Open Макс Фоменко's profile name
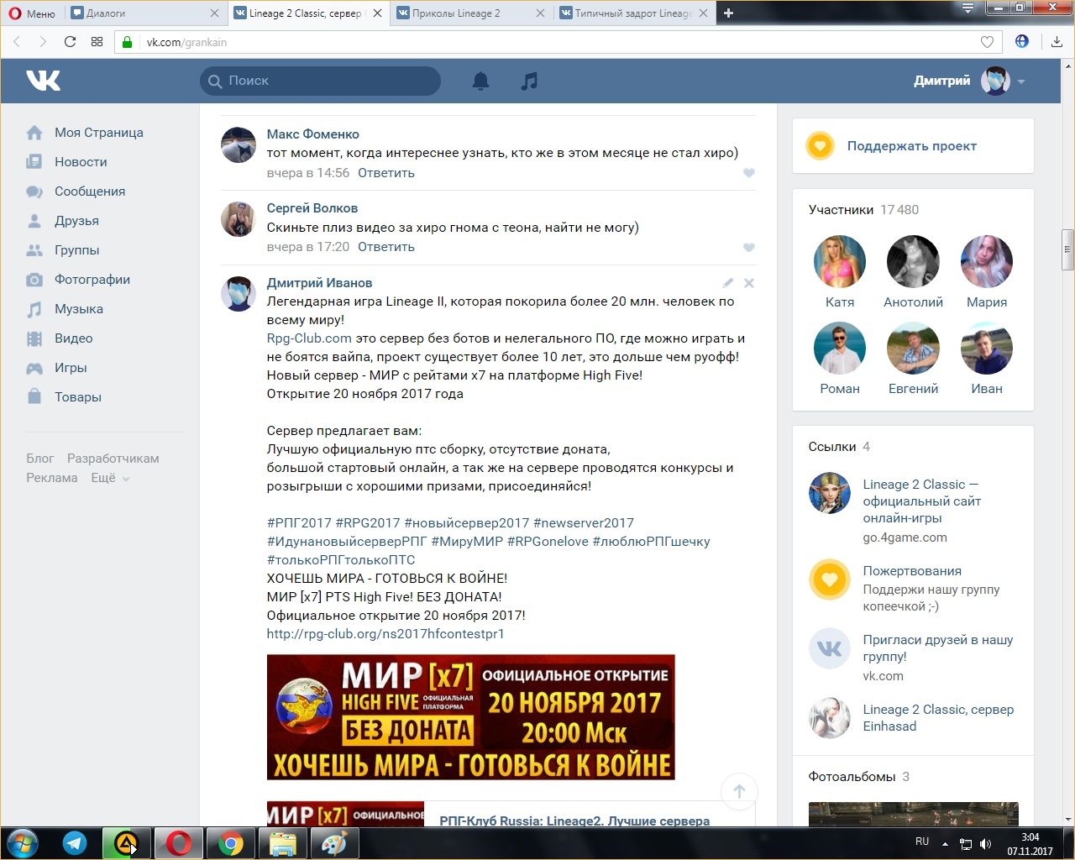Screen dimensions: 1075x860 [312, 134]
